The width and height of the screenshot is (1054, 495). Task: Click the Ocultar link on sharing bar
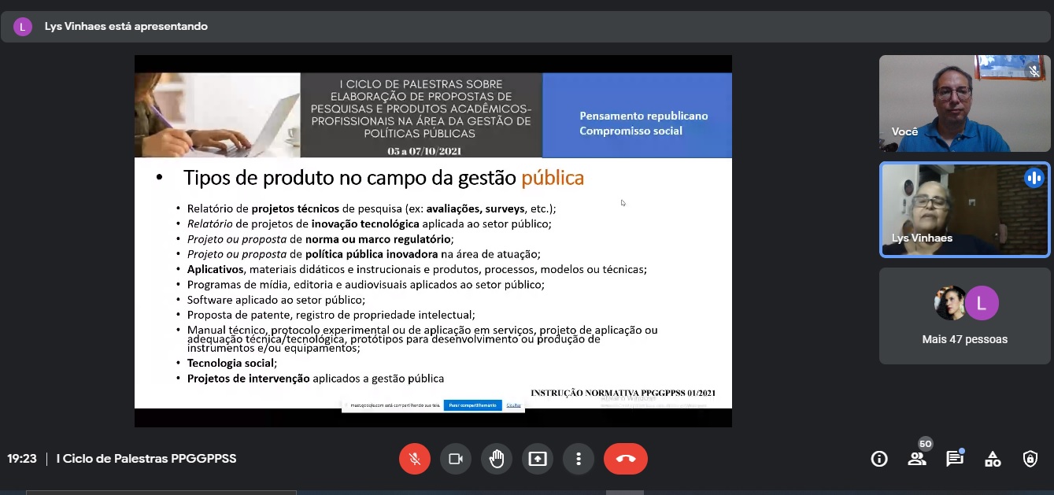pos(514,405)
